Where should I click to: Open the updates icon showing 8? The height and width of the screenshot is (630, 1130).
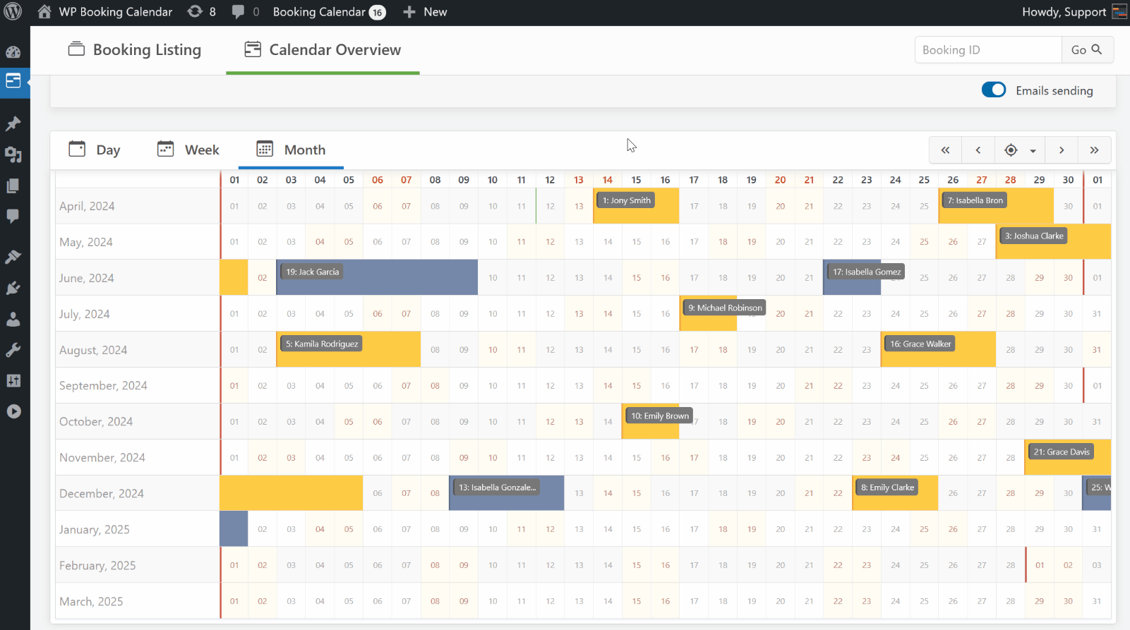click(202, 12)
